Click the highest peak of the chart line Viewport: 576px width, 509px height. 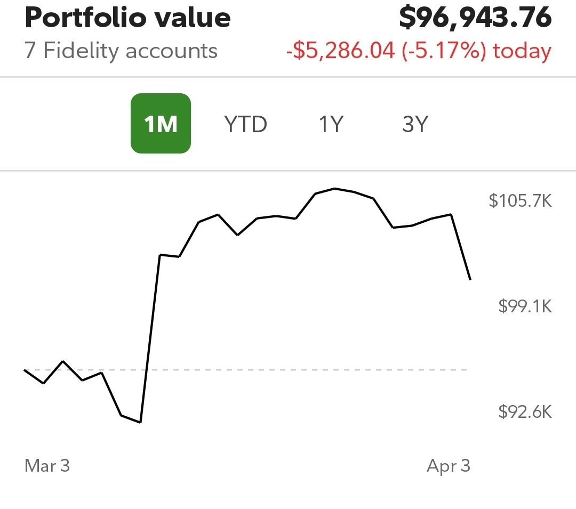(334, 189)
